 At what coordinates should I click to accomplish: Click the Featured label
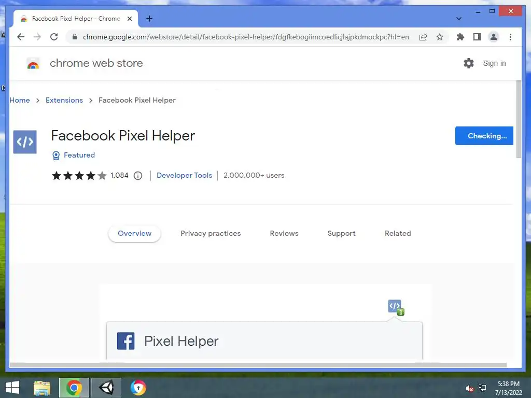pos(79,155)
